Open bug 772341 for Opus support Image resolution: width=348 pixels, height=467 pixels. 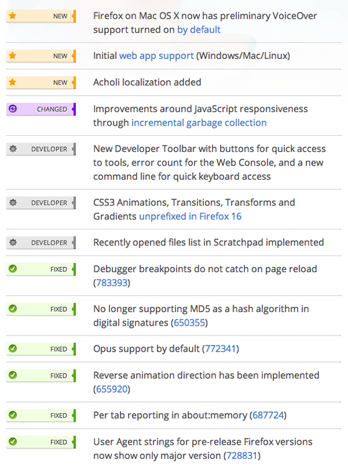tap(221, 349)
